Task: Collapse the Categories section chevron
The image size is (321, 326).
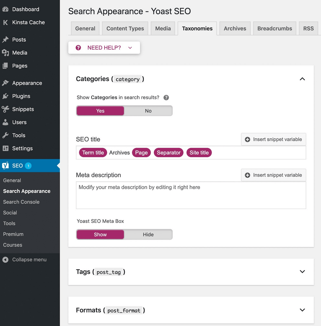Action: coord(302,79)
